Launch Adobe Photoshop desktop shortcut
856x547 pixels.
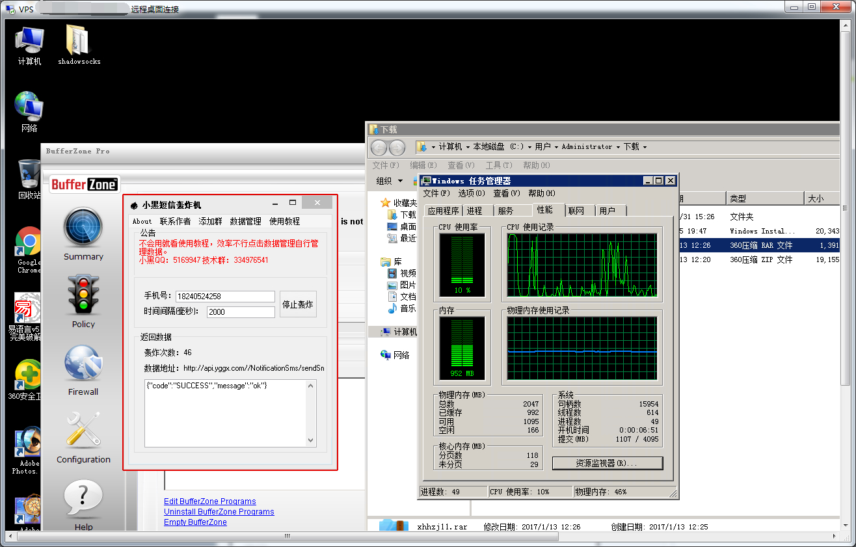point(26,451)
